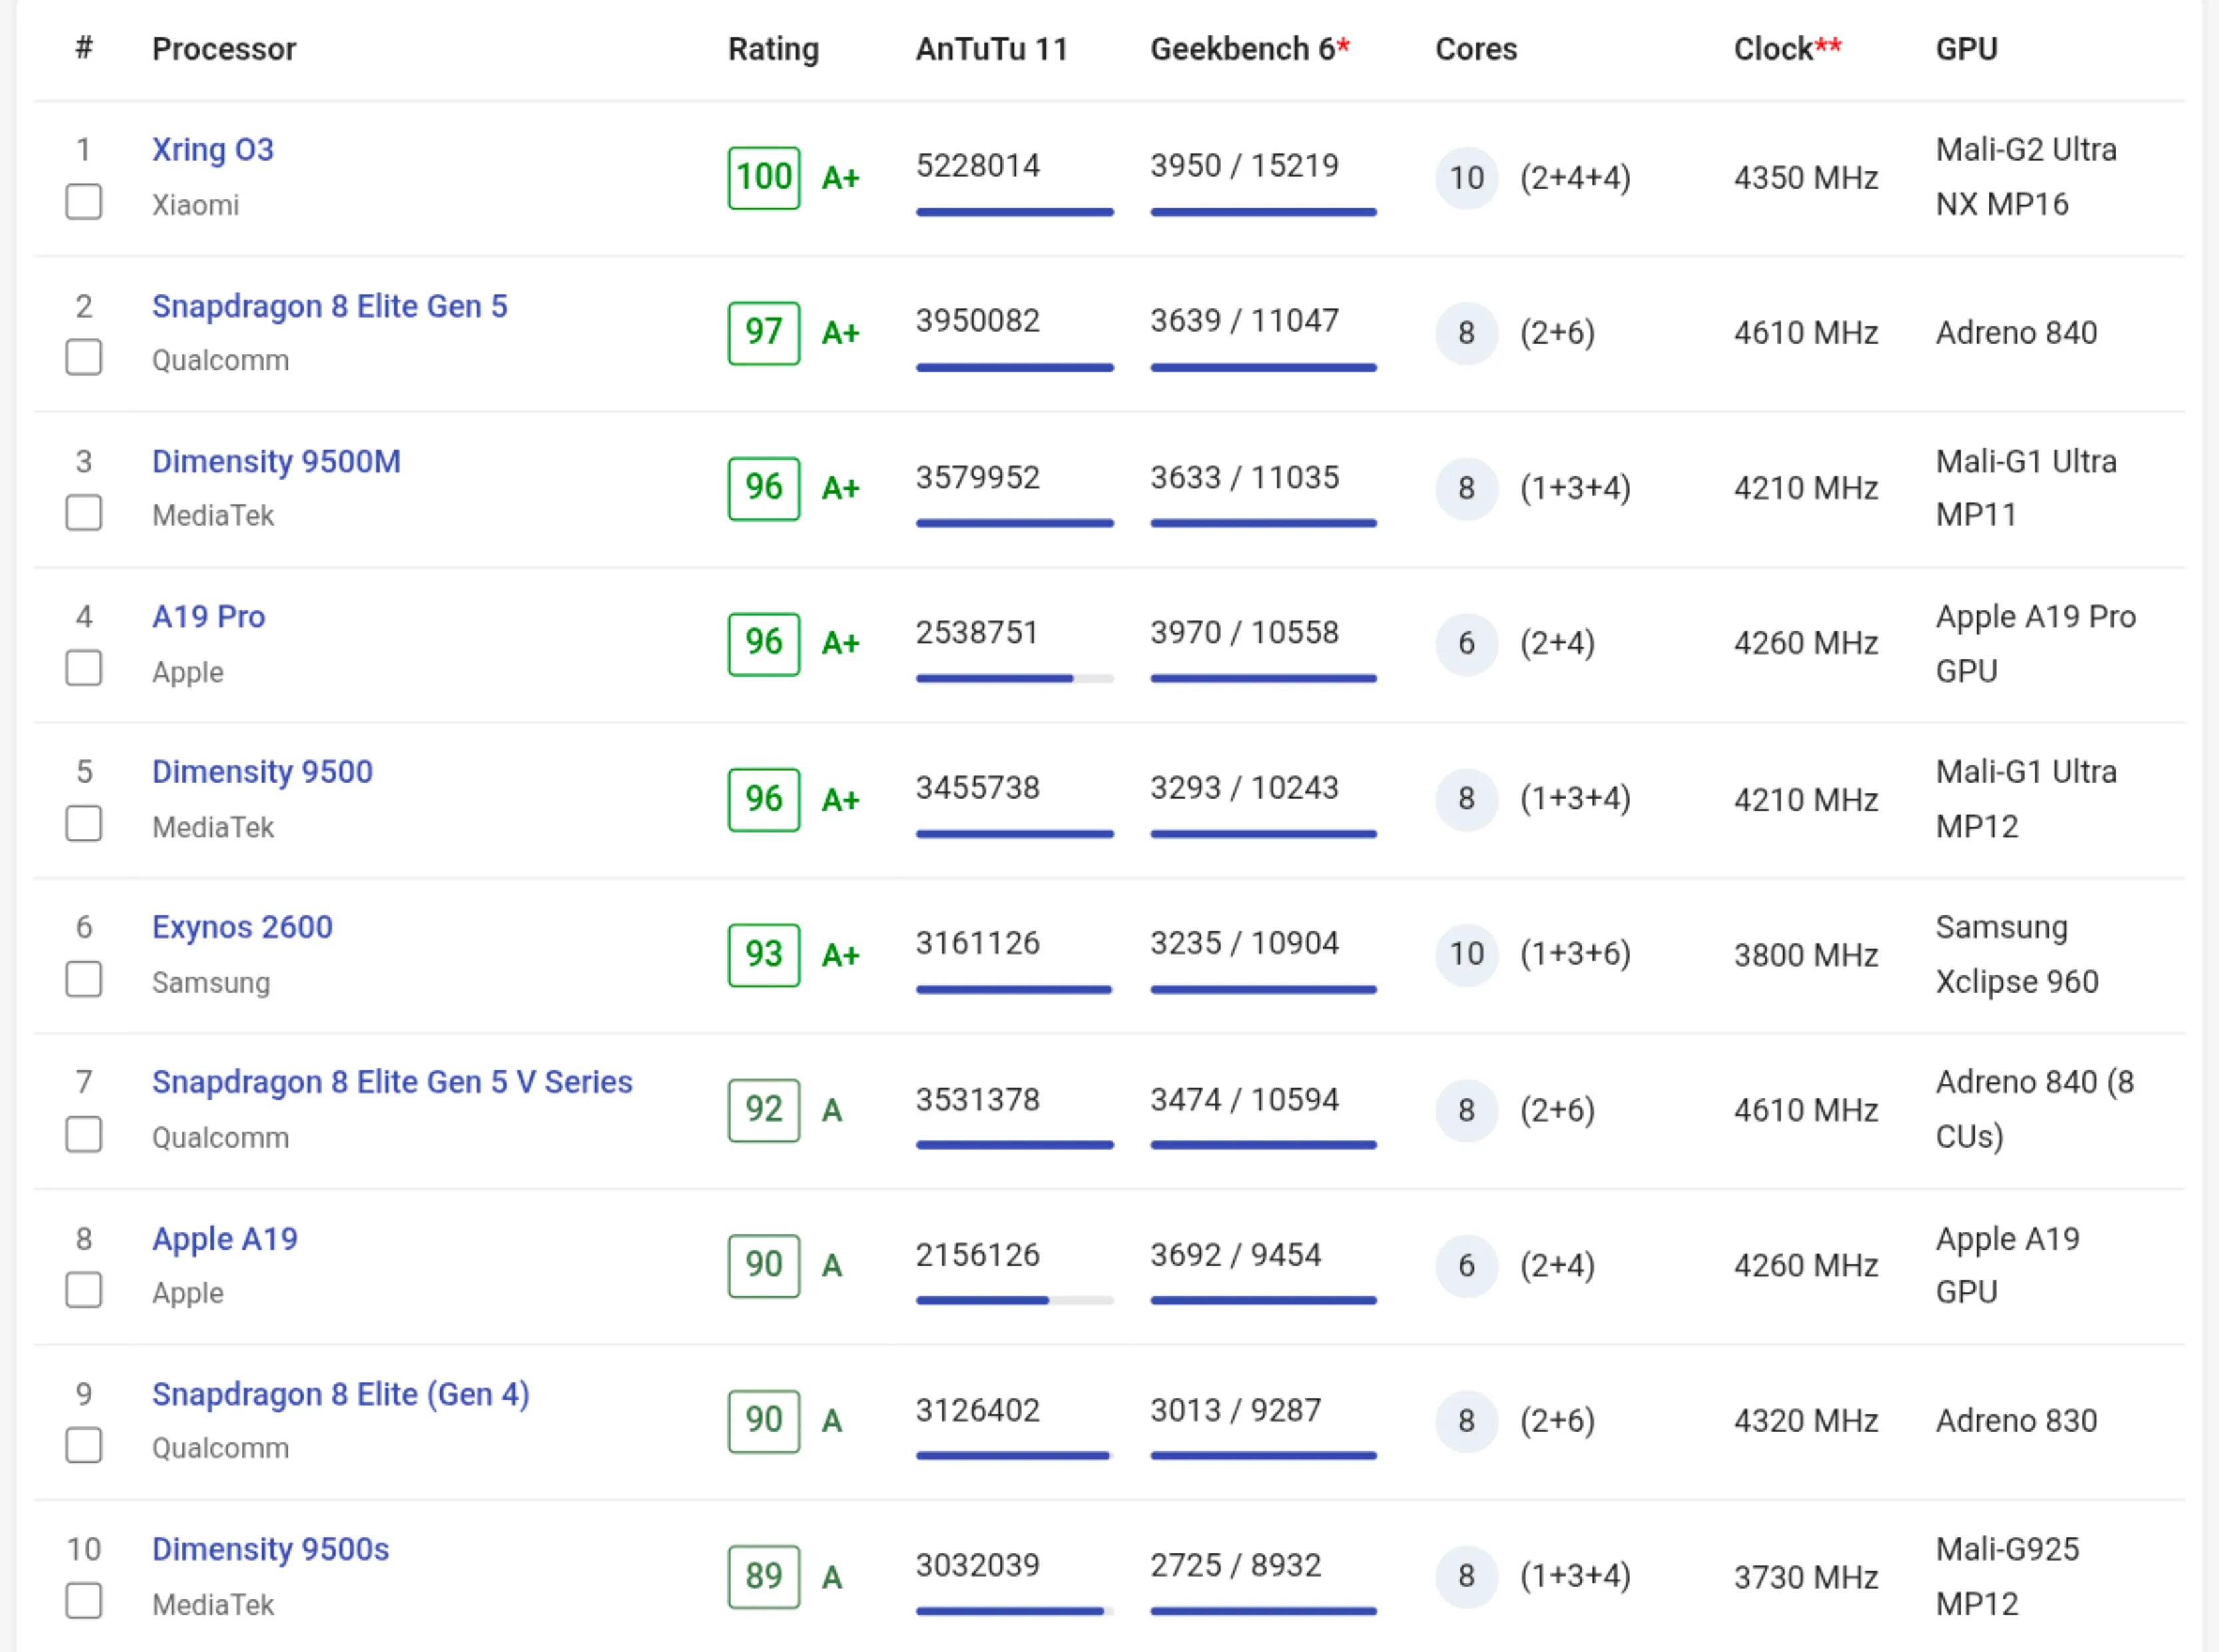This screenshot has width=2219, height=1652.
Task: Click the Dimensity 9500M link
Action: click(x=276, y=461)
